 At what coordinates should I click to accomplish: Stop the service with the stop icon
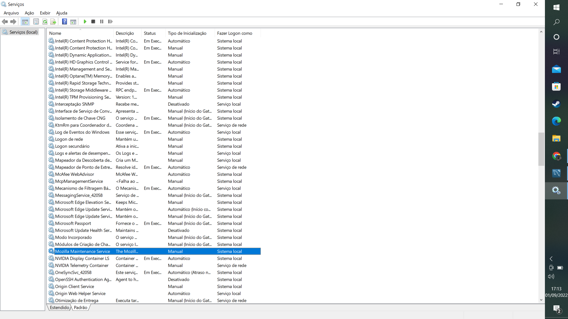coord(93,22)
